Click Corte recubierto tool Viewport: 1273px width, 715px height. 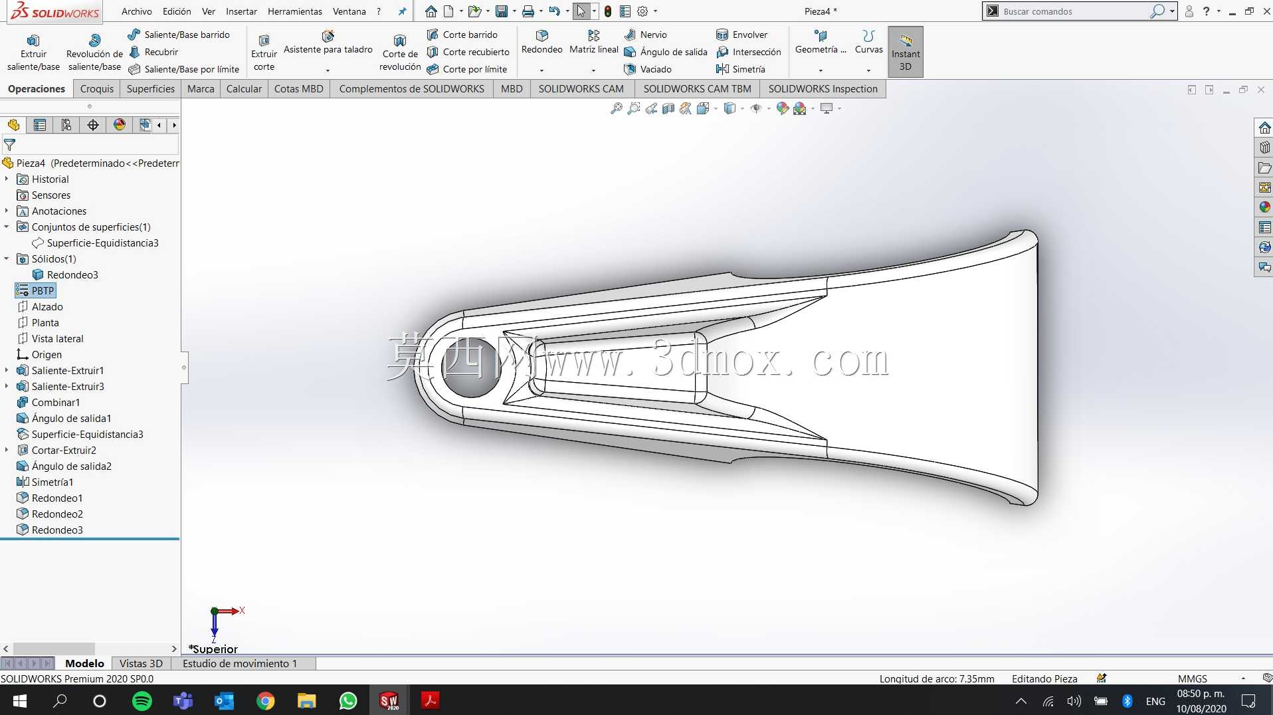coord(468,52)
